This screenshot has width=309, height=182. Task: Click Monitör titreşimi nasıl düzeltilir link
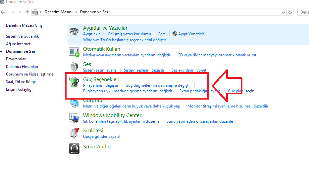pyautogui.click(x=228, y=106)
